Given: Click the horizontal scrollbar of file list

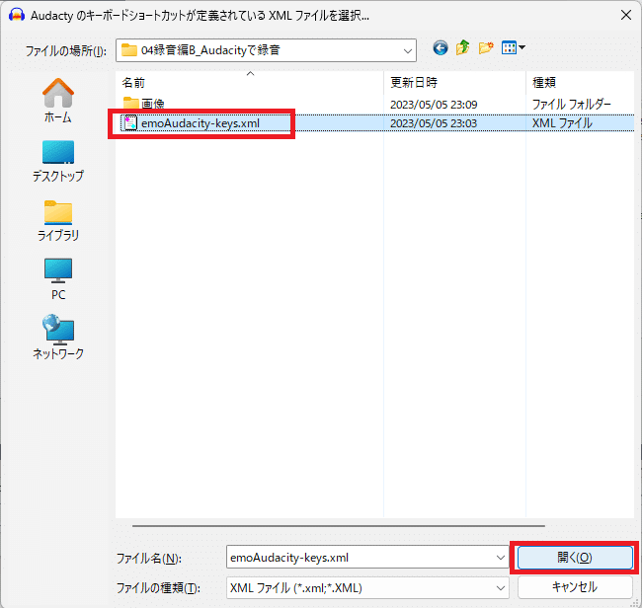Looking at the screenshot, I should point(339,526).
